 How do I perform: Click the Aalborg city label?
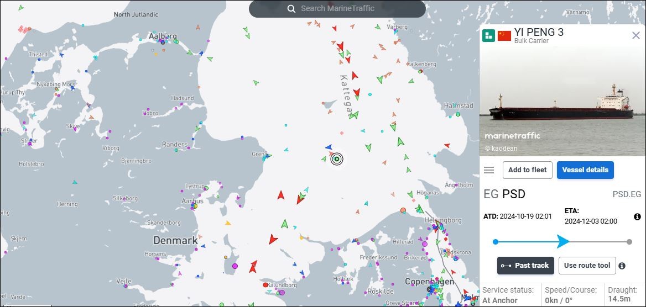tap(163, 36)
